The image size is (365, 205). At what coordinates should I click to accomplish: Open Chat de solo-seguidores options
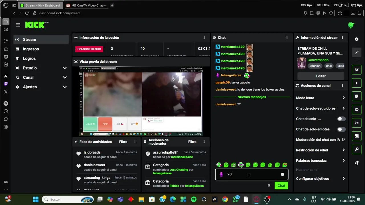[321, 108]
